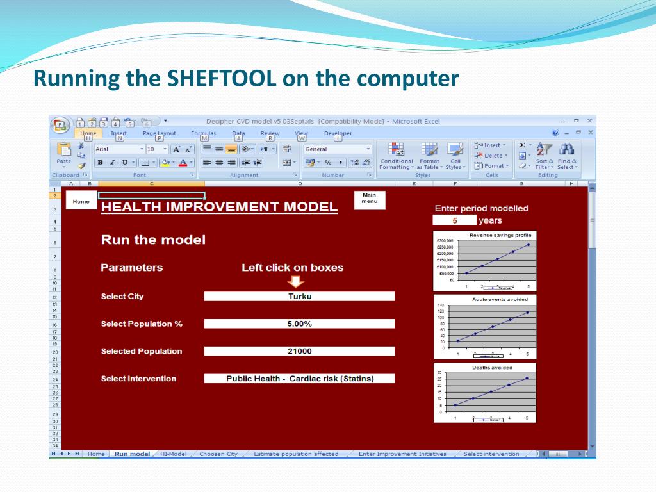Open the HI-Model worksheet tab

pyautogui.click(x=173, y=454)
